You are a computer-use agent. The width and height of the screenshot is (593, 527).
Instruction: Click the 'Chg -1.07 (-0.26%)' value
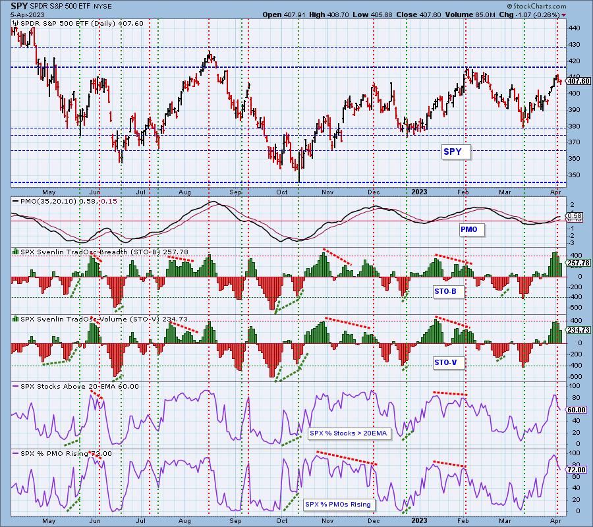(x=530, y=15)
